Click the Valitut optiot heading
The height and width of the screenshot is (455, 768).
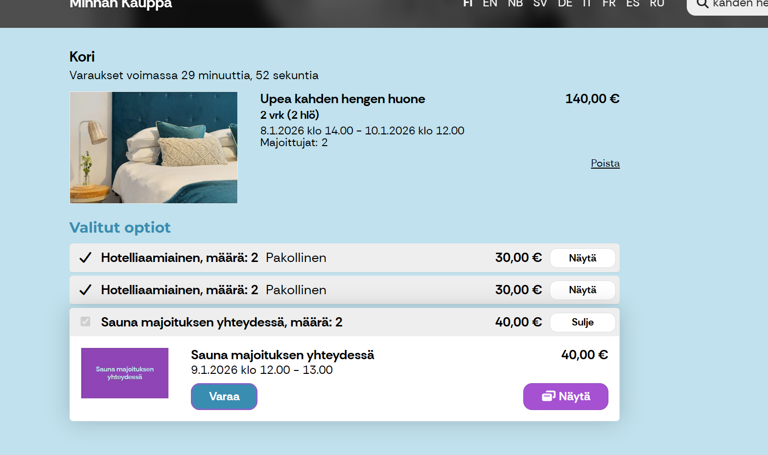[x=120, y=227]
